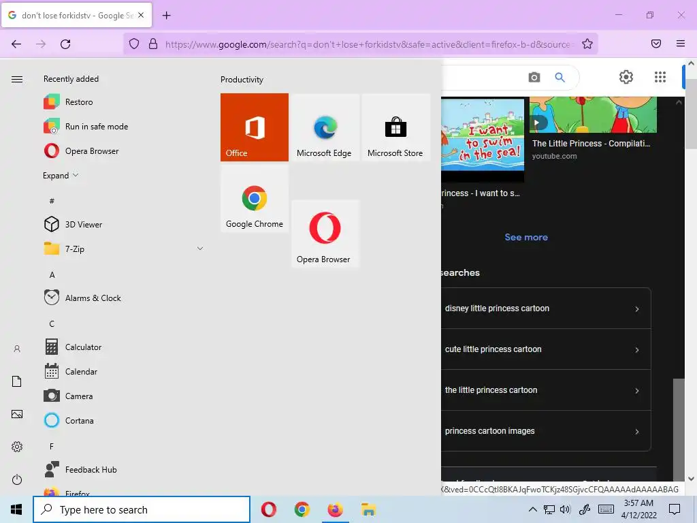The width and height of the screenshot is (697, 523).
Task: Open Microsoft Store tile
Action: tap(396, 127)
